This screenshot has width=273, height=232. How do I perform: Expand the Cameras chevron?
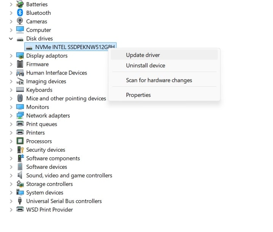coord(11,21)
